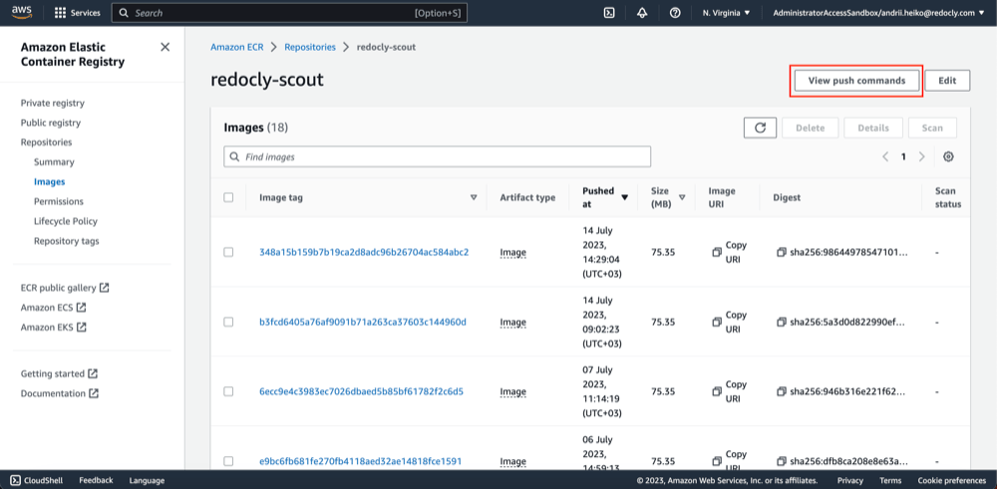Viewport: 997px width, 489px height.
Task: Open Feedback in the footer
Action: (96, 480)
